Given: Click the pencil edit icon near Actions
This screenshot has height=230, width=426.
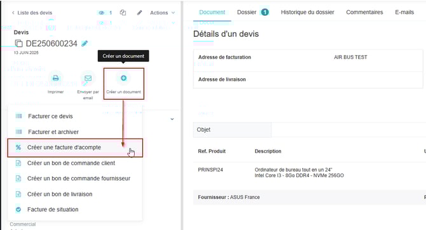Looking at the screenshot, I should (139, 13).
